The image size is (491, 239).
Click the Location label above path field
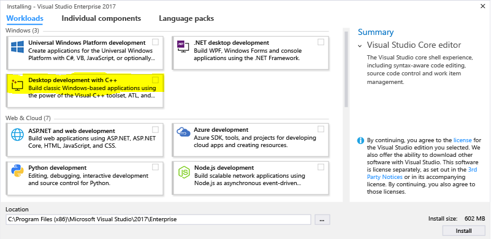tap(17, 209)
